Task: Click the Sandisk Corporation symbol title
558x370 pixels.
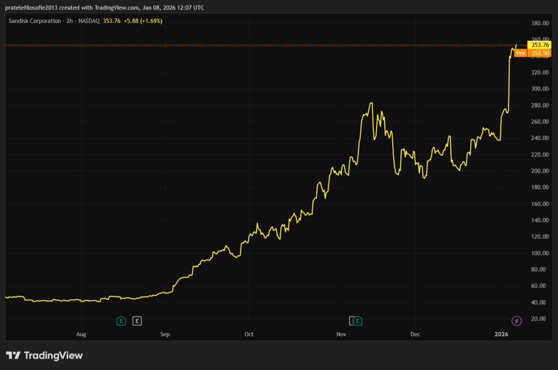Action: coord(35,21)
